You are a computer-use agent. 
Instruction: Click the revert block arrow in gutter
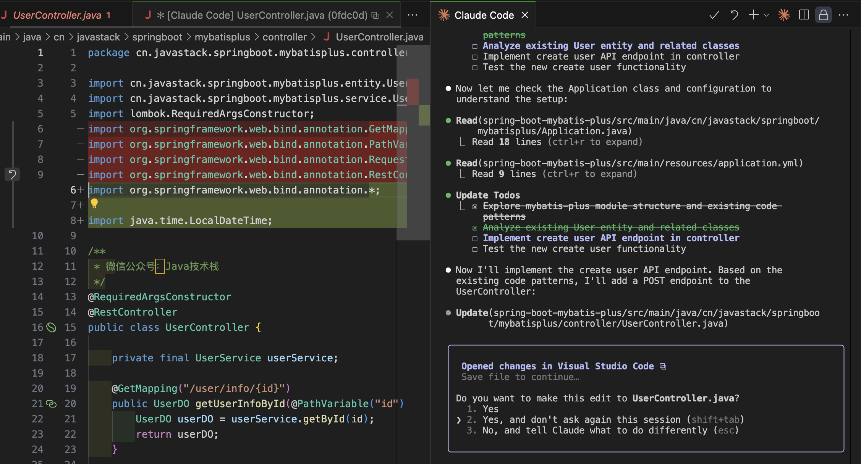tap(12, 175)
